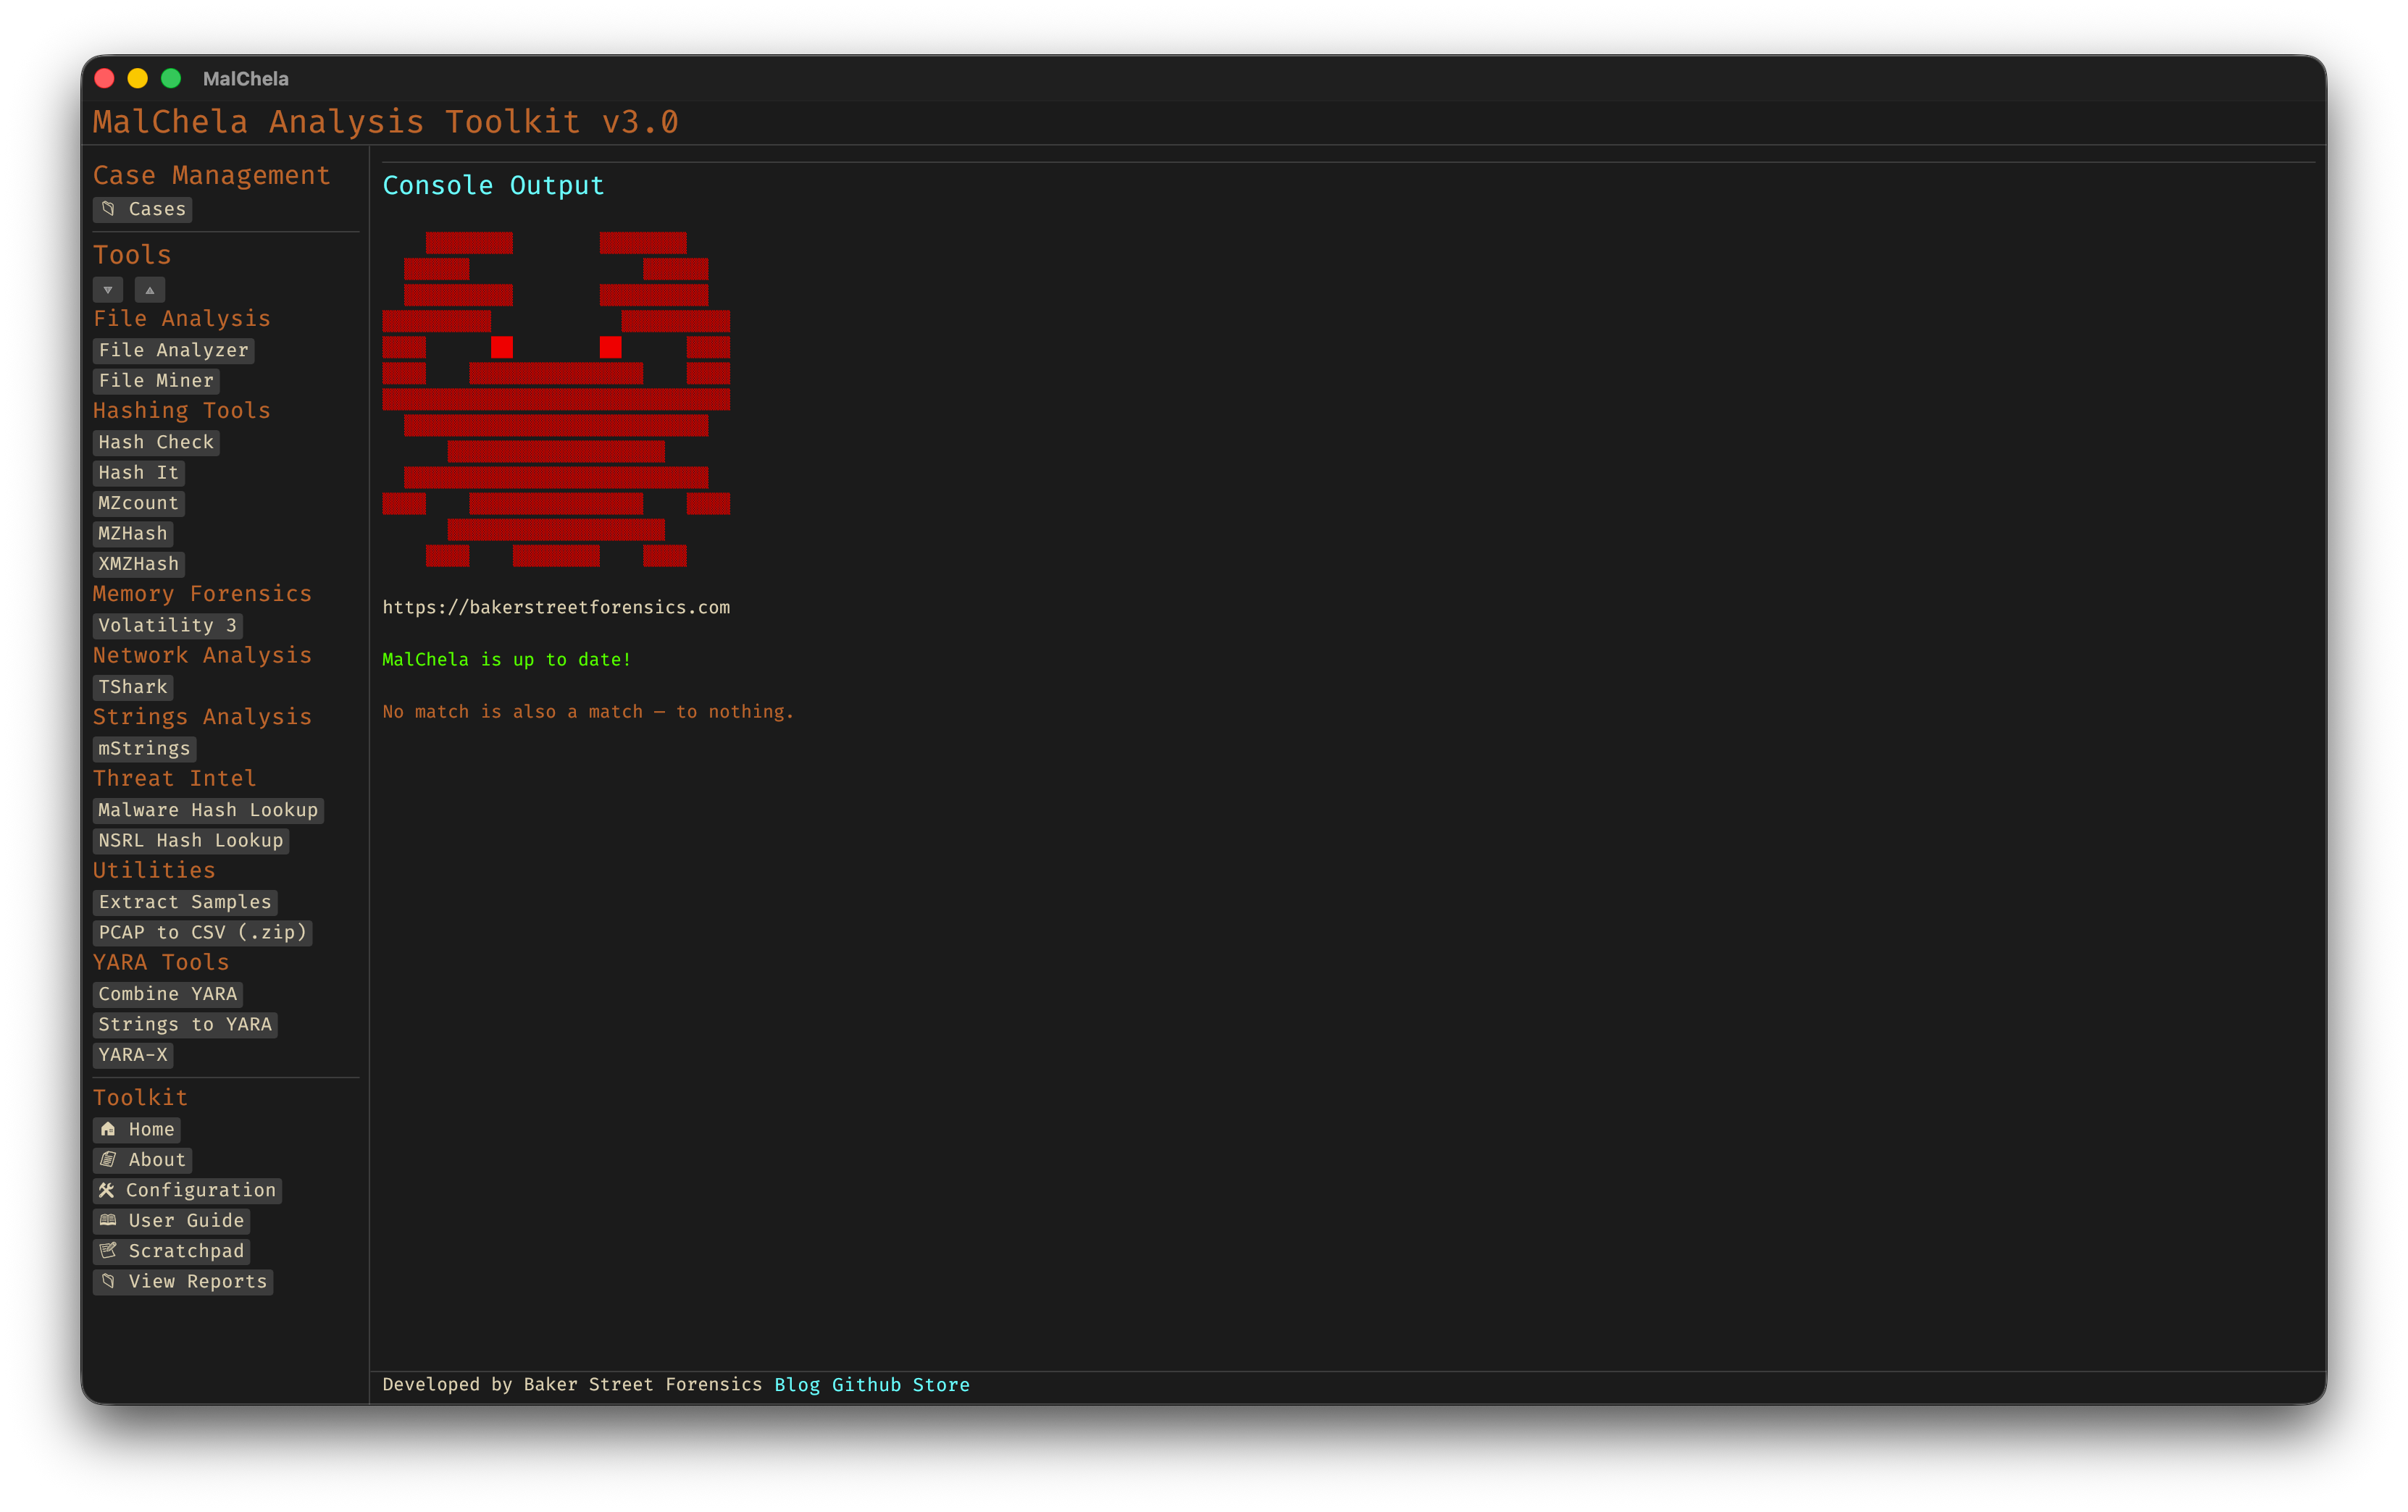Open the File Miner tool

point(156,381)
